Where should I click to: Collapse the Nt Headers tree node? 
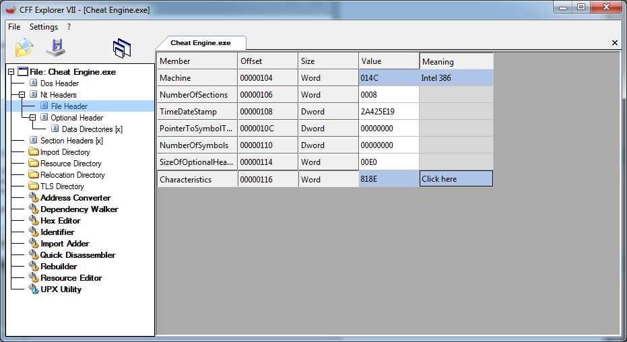(22, 95)
